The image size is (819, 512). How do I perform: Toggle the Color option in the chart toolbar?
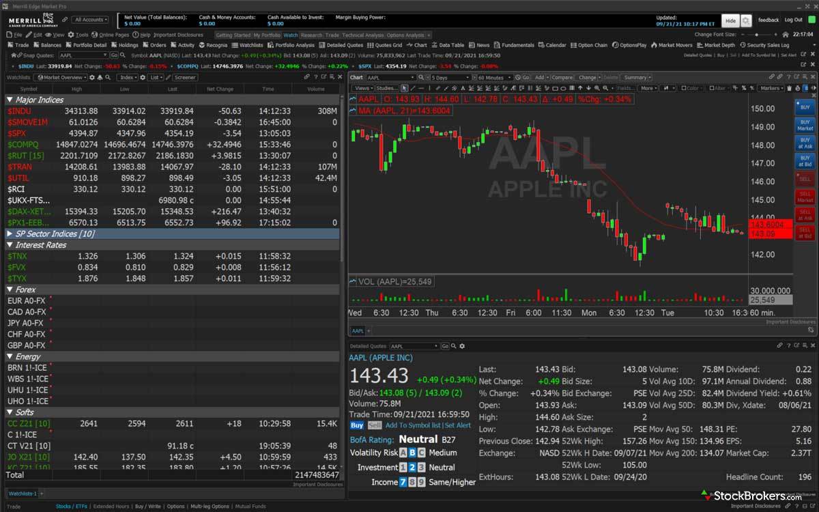(687, 88)
